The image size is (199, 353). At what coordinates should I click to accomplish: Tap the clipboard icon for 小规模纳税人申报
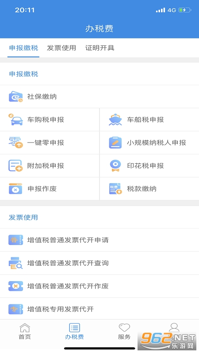click(115, 143)
